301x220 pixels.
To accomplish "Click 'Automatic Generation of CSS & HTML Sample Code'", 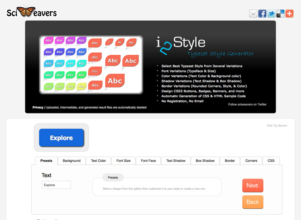I will (204, 96).
